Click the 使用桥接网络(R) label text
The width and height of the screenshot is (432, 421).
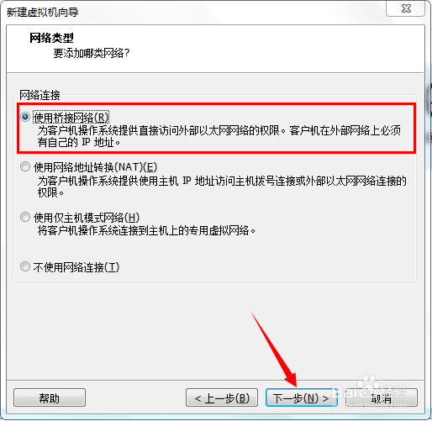(x=71, y=118)
